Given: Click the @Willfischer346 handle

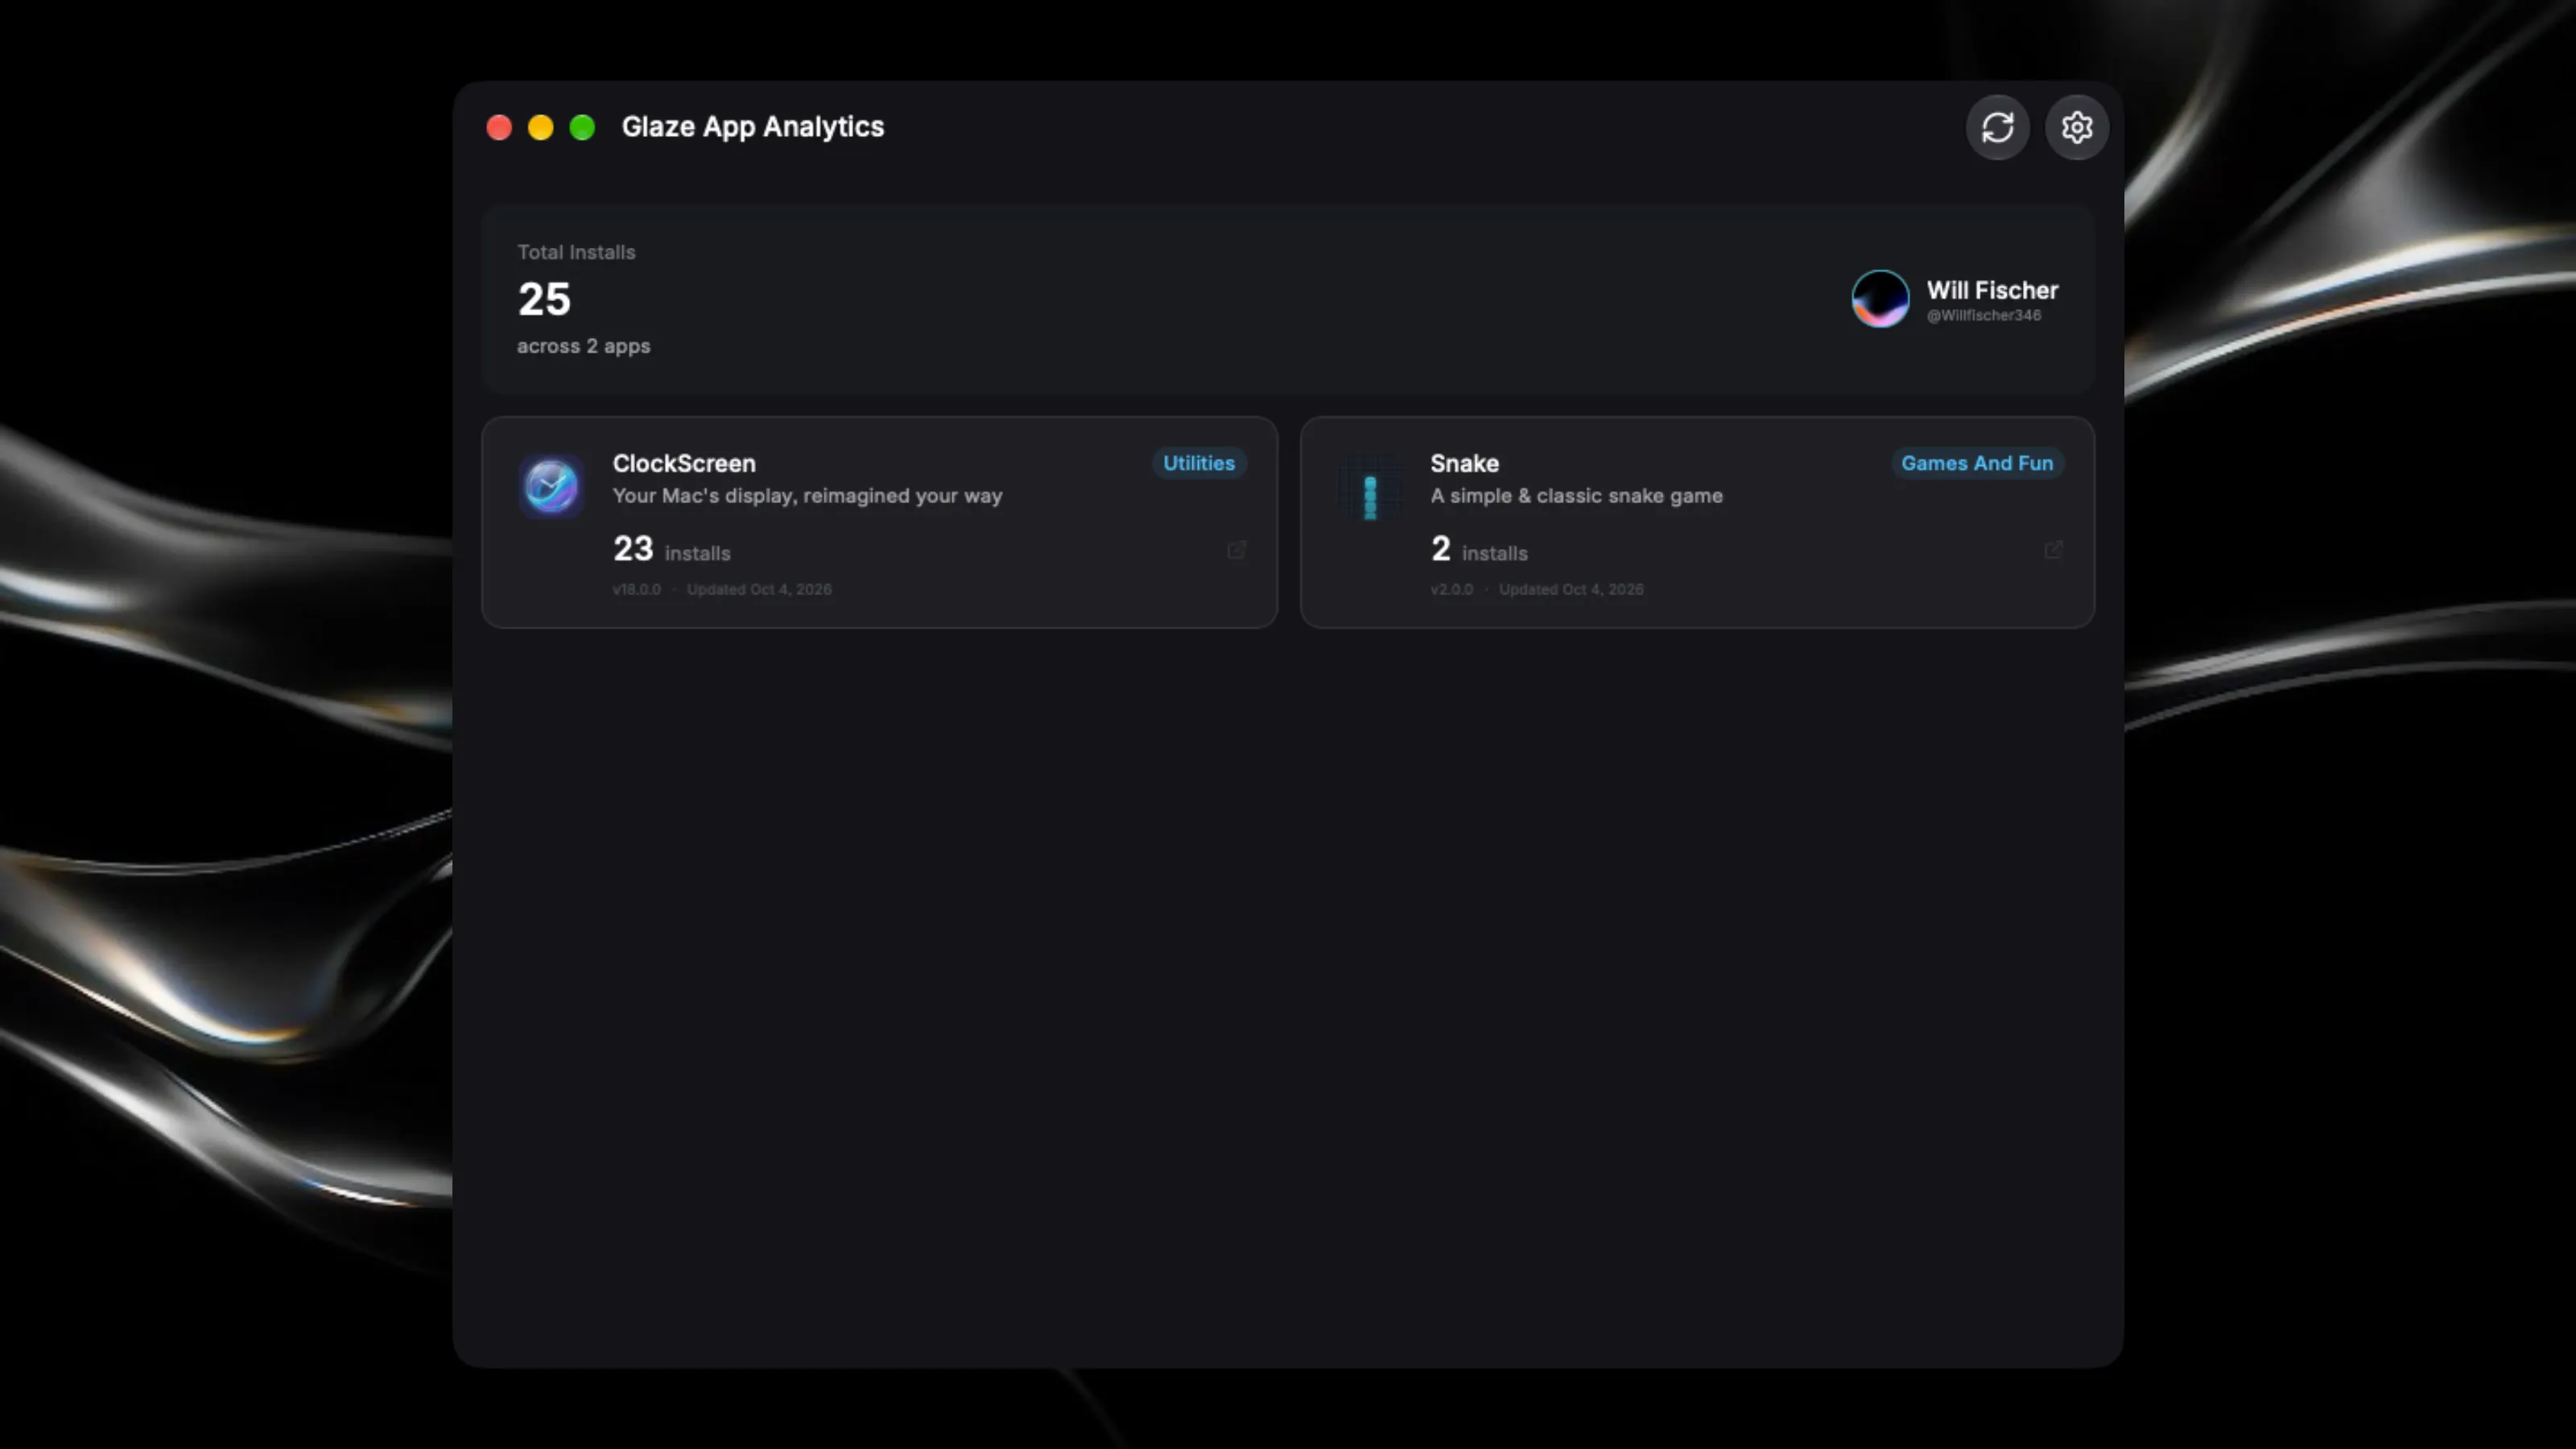Looking at the screenshot, I should click(x=1984, y=315).
